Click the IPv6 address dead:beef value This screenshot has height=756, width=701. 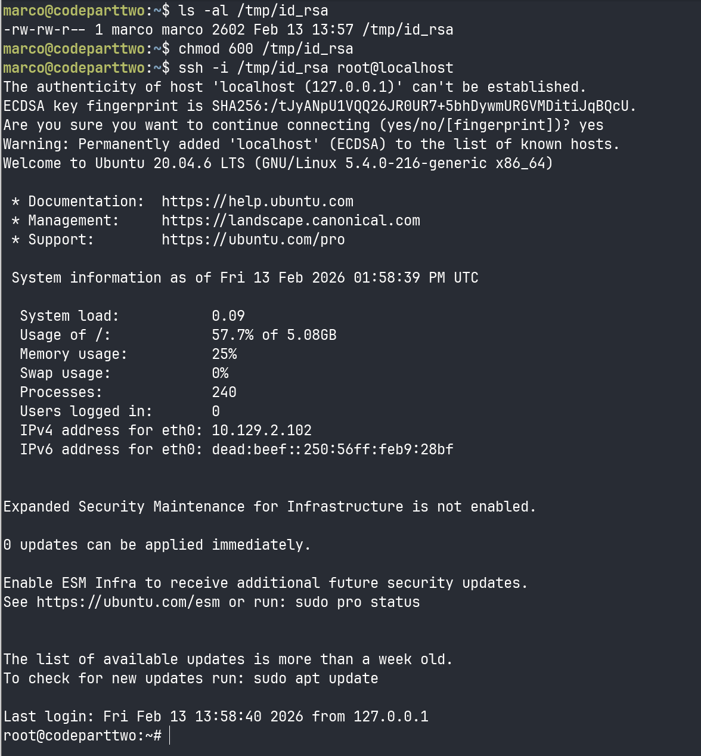333,450
